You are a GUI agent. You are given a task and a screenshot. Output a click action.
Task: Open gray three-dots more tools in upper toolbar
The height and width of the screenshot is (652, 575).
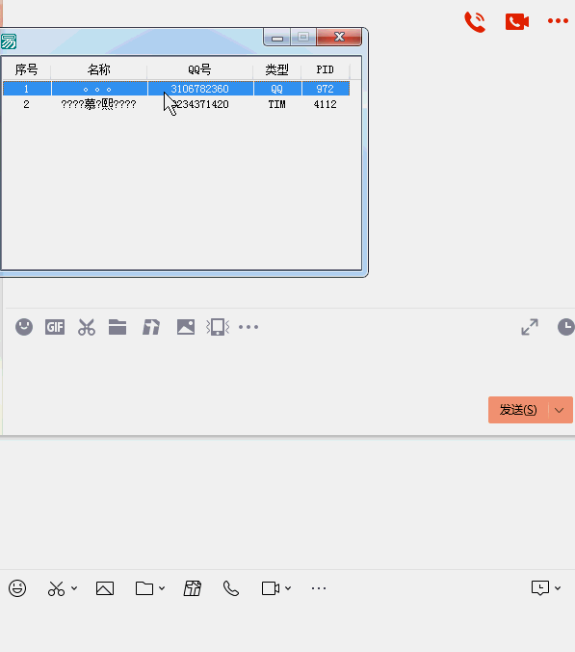pos(248,327)
